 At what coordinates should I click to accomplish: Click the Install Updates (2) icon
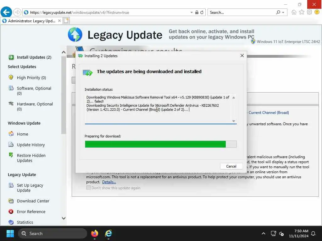11,57
